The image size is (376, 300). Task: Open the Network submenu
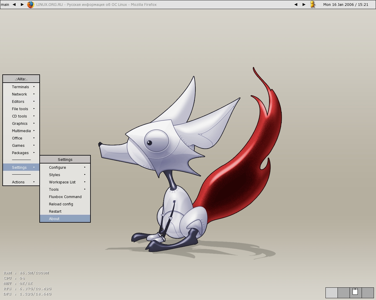(x=21, y=94)
